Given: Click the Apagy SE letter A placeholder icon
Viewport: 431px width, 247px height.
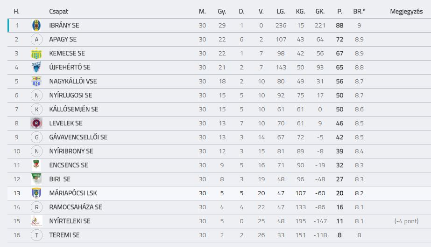Looking at the screenshot, I should tap(36, 40).
